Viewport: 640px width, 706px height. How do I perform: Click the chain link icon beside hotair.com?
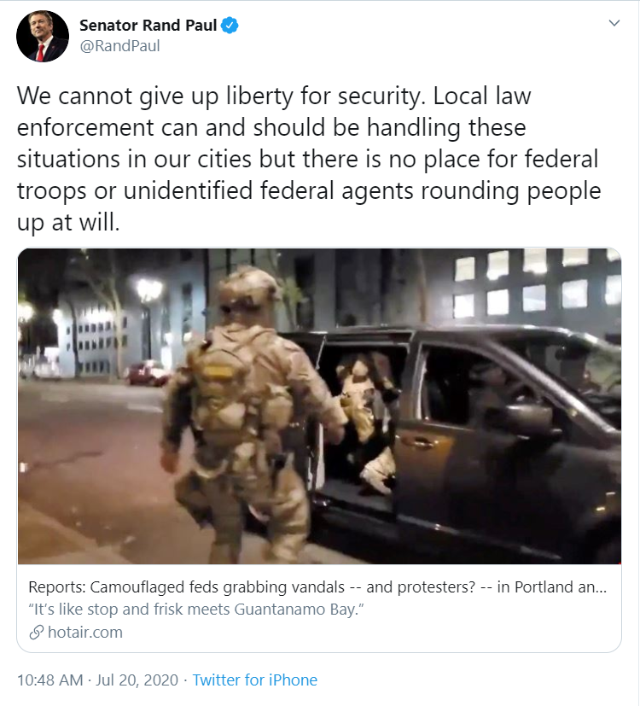(x=36, y=633)
